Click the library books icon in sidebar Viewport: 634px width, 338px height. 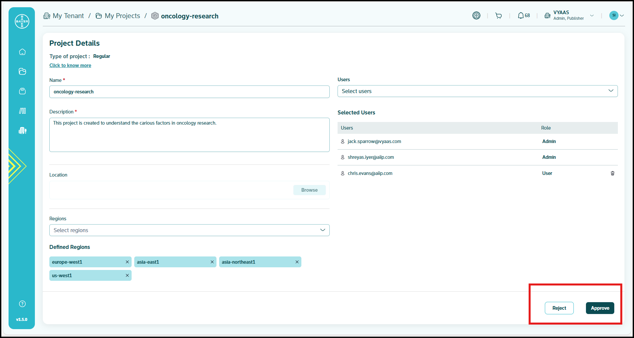[x=22, y=111]
